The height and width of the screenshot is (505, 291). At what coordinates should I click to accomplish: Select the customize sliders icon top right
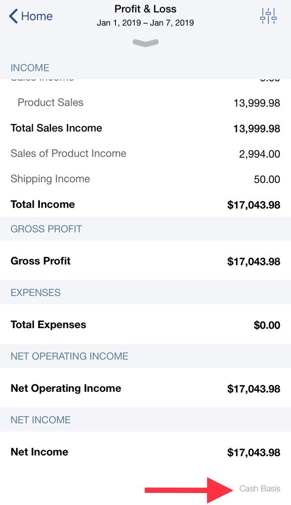click(x=269, y=15)
